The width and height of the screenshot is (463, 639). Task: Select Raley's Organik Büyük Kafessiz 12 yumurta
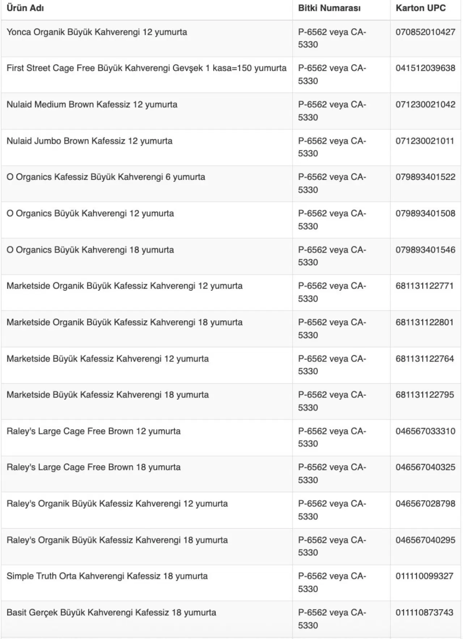(117, 504)
